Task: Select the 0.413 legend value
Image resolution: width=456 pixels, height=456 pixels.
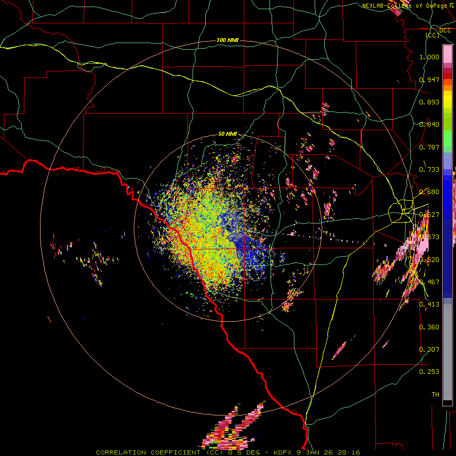Action: coord(429,305)
